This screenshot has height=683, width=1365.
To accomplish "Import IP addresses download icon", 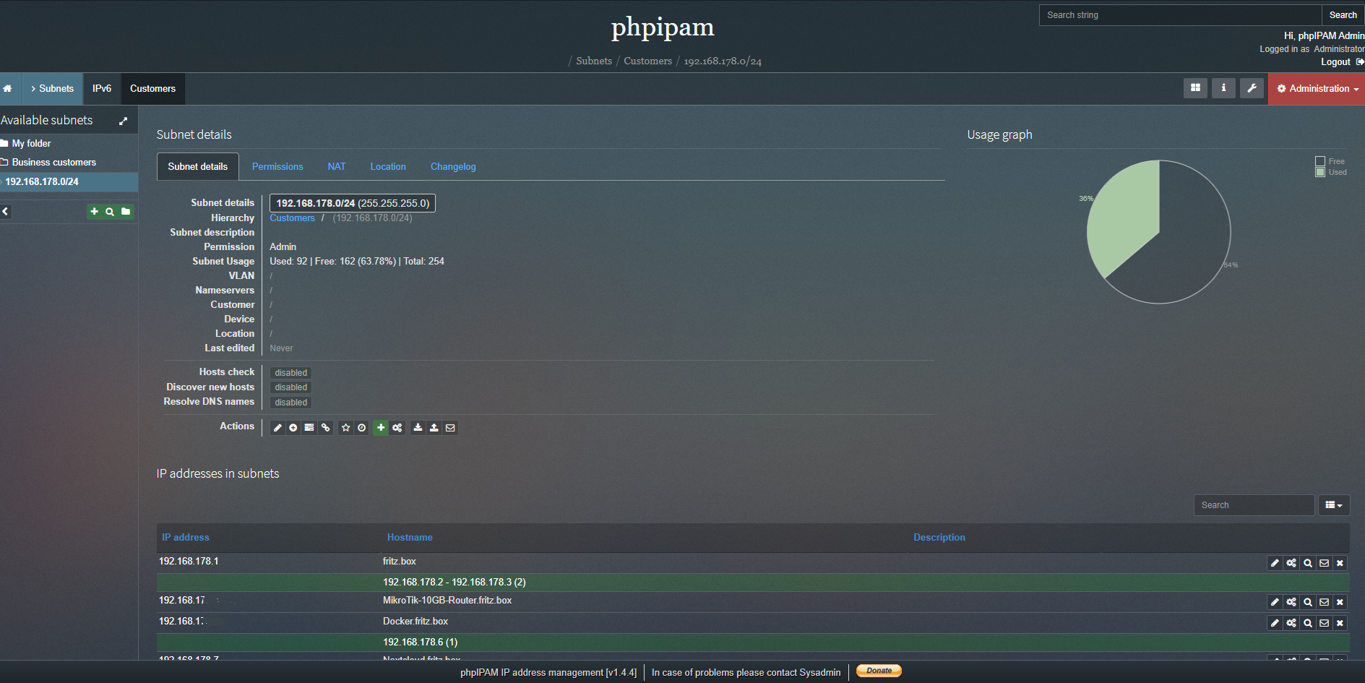I will 418,428.
